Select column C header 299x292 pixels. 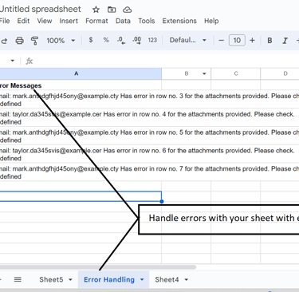tap(236, 73)
